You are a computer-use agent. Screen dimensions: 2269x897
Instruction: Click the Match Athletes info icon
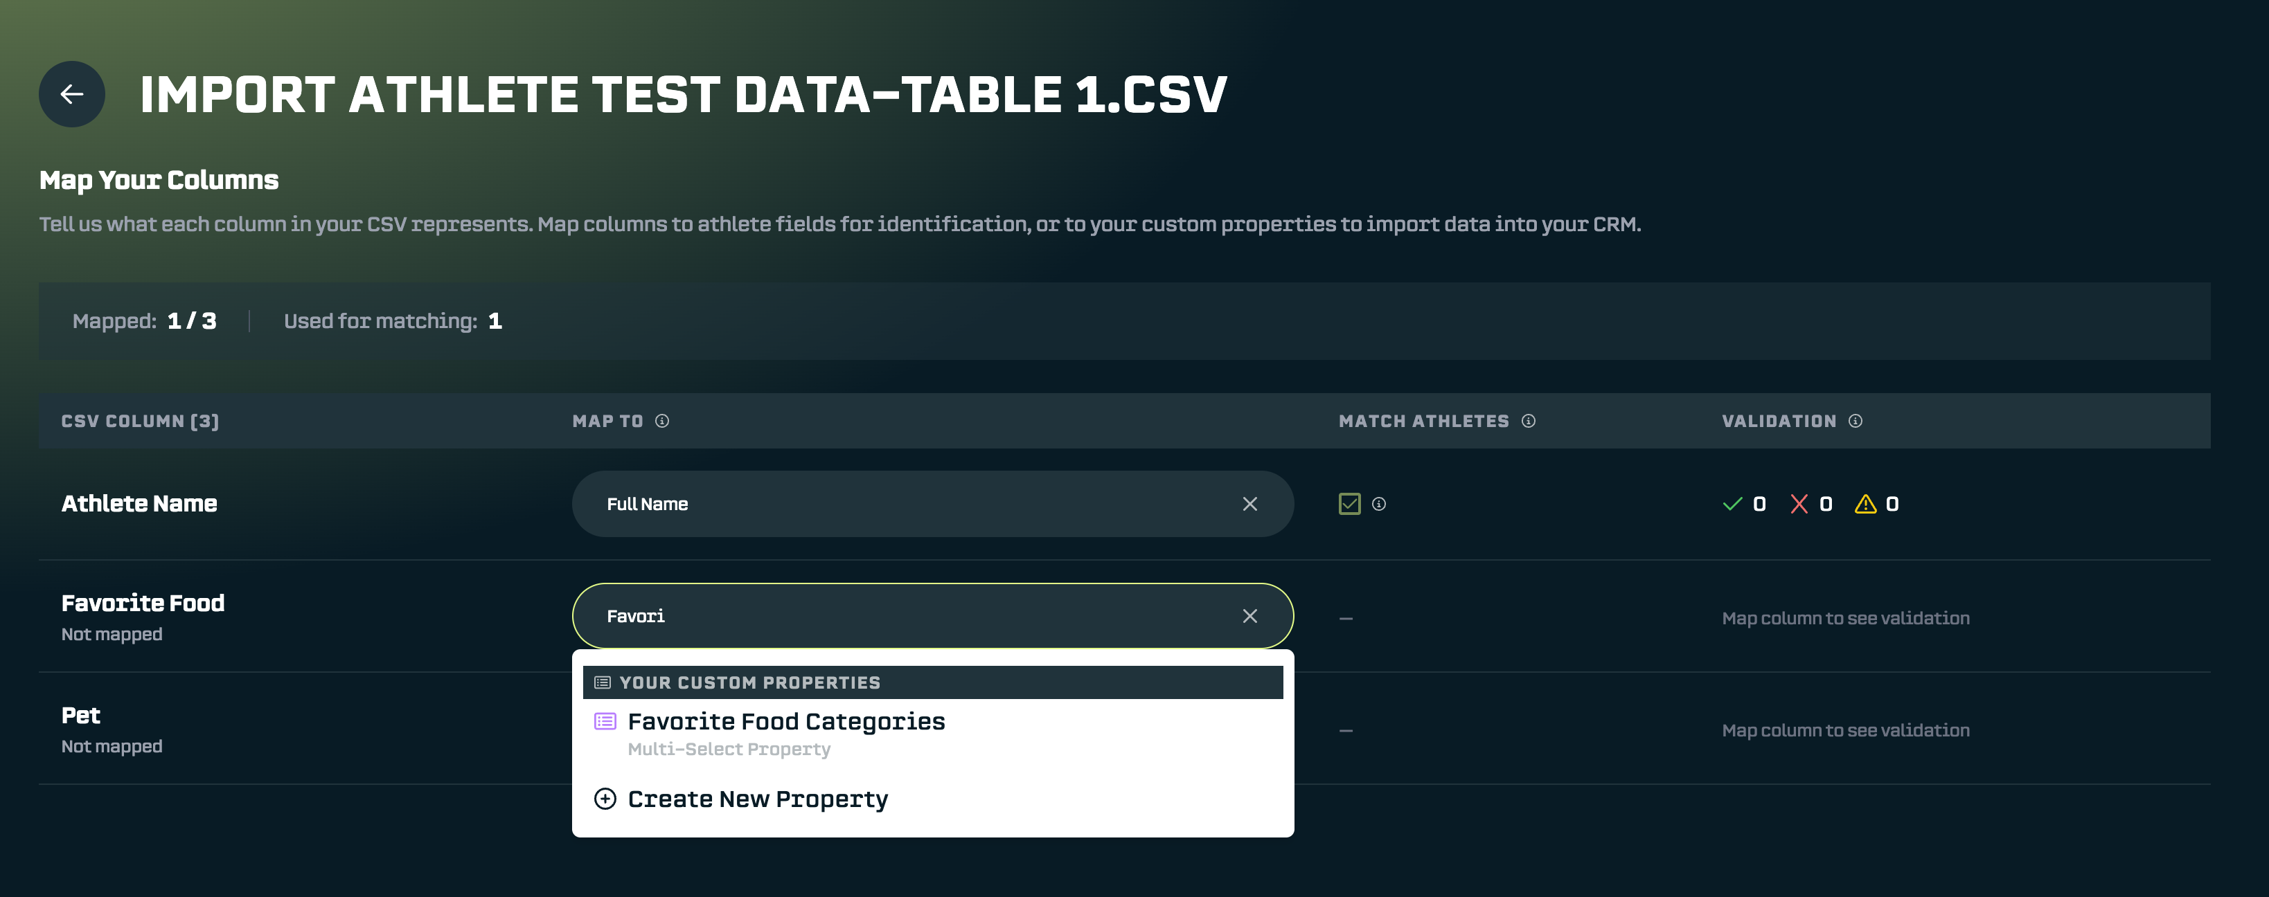[1528, 421]
